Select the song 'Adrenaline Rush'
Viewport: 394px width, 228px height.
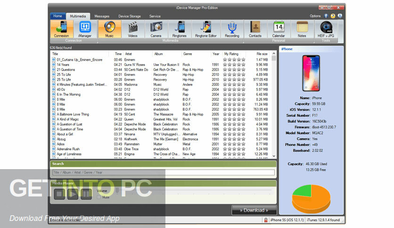point(68,149)
